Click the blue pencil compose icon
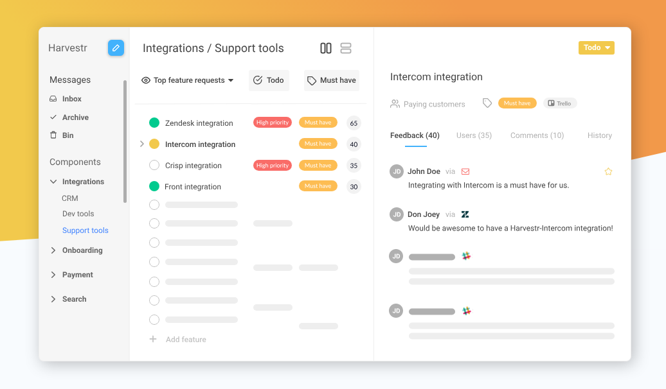666x389 pixels. click(116, 48)
